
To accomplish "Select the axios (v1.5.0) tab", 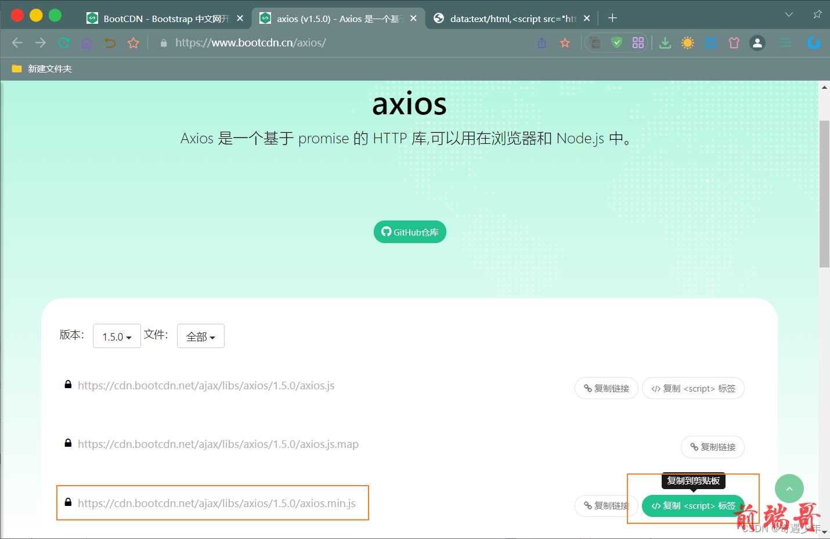I will [338, 19].
